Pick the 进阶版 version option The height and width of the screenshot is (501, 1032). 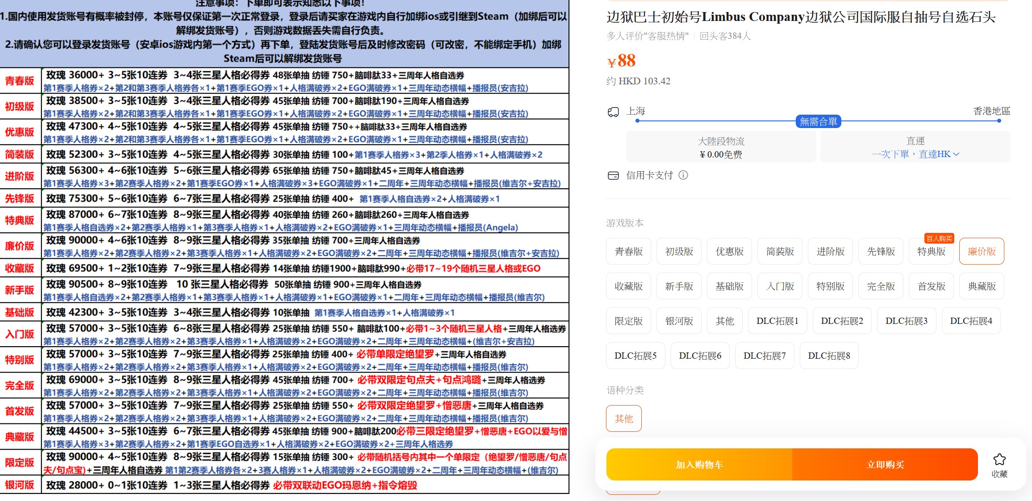click(x=831, y=252)
